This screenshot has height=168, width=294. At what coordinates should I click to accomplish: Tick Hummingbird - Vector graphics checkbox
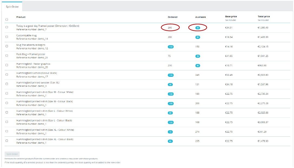[x=7, y=65]
